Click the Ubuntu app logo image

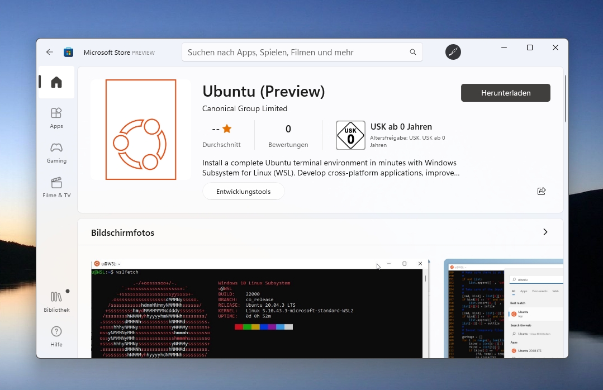point(141,130)
